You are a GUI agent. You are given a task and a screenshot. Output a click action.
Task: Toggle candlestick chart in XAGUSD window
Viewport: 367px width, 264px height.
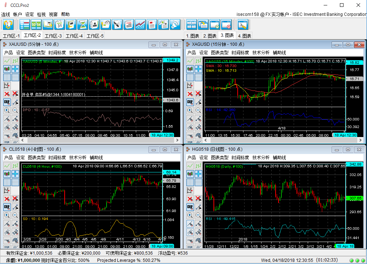[190, 69]
